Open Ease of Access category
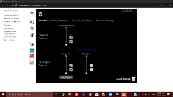The width and height of the screenshot is (173, 97). [x=9, y=40]
